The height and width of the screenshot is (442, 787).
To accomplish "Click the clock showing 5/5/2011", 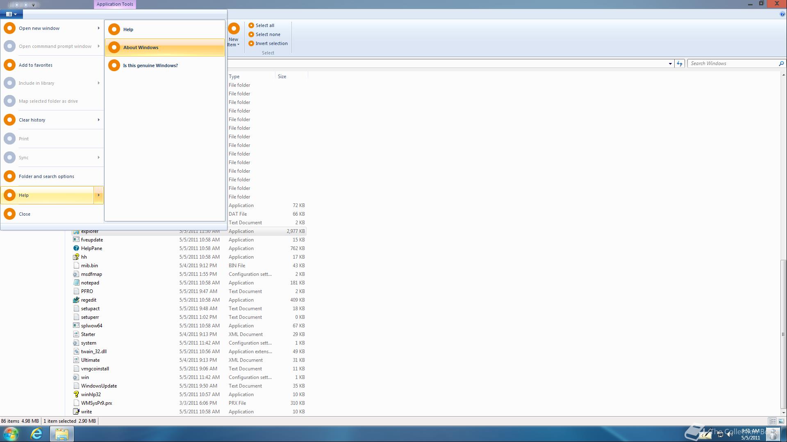I will click(x=751, y=435).
